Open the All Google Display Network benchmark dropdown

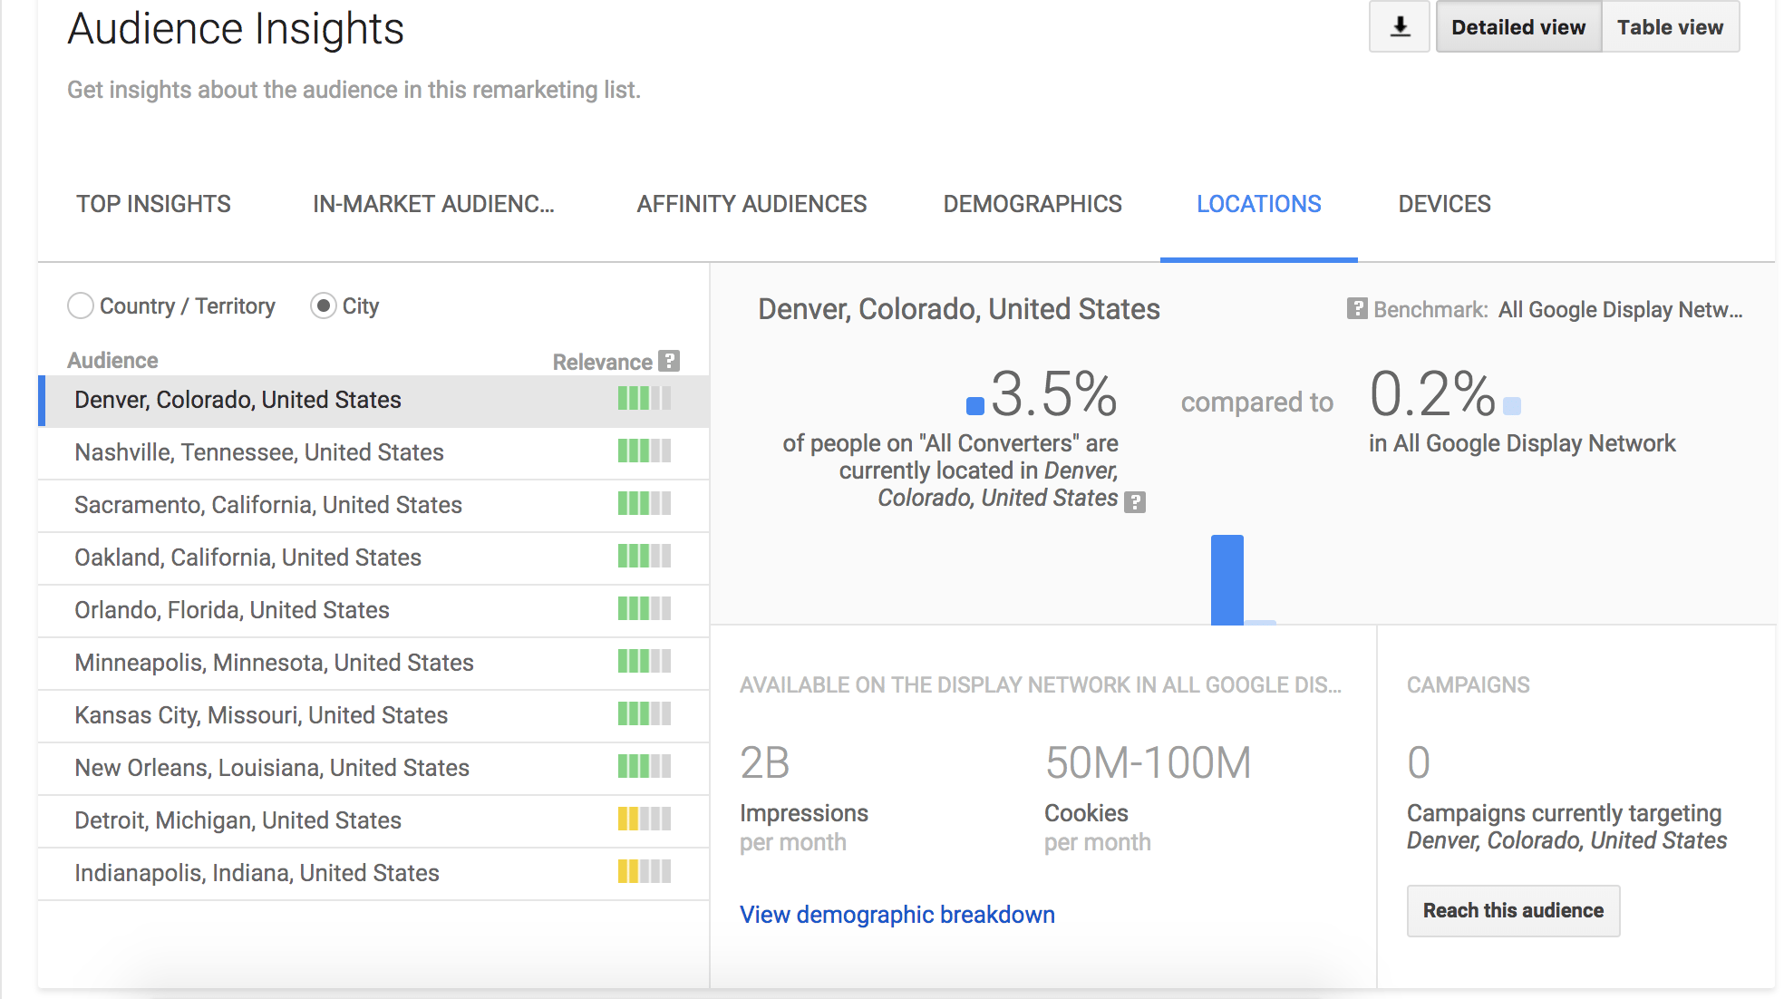click(1620, 310)
